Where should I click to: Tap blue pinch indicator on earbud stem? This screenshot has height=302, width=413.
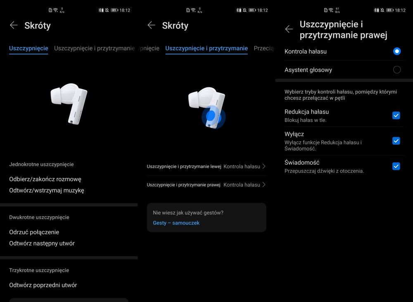pyautogui.click(x=214, y=117)
